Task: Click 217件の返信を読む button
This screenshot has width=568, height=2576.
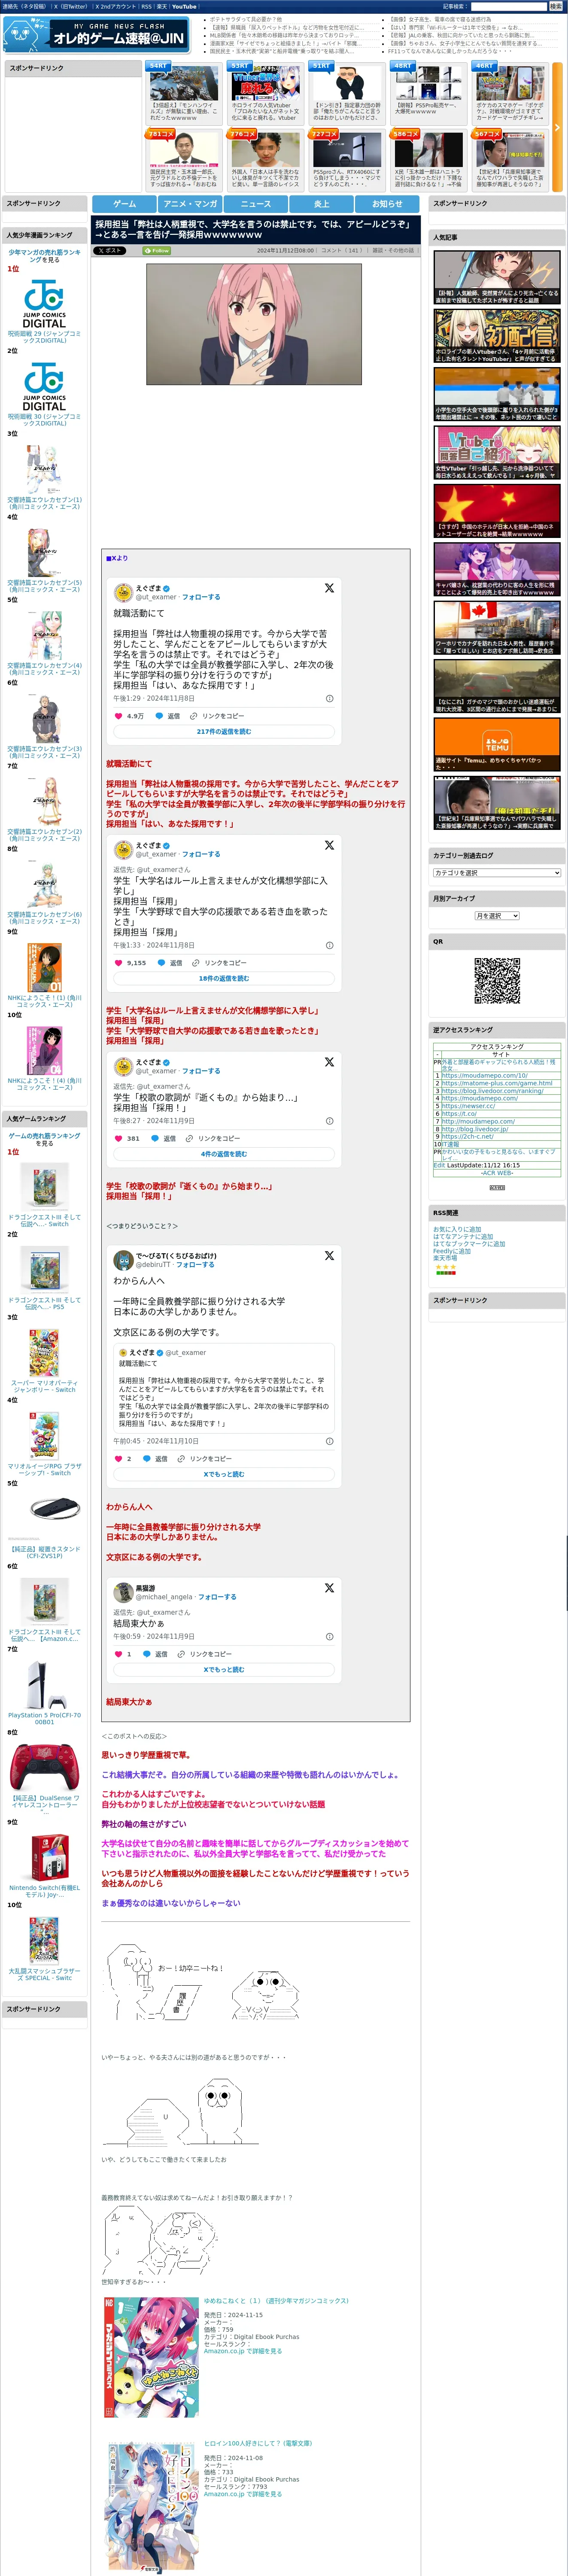Action: coord(224,732)
